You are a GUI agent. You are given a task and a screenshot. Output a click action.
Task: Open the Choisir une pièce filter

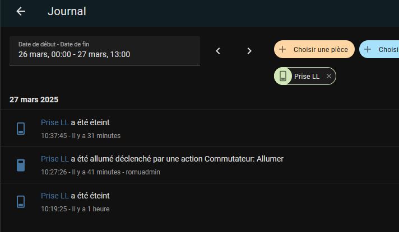point(314,49)
